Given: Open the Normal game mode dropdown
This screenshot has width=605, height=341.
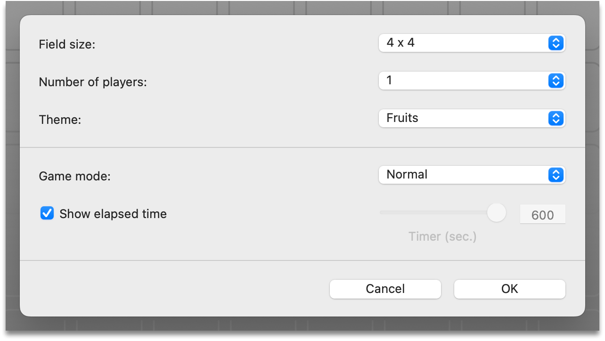Looking at the screenshot, I should (464, 175).
